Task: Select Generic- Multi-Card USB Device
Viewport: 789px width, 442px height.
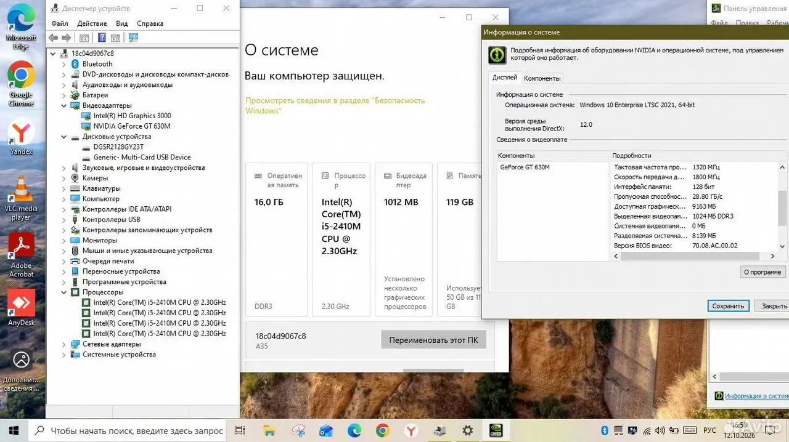Action: [142, 157]
